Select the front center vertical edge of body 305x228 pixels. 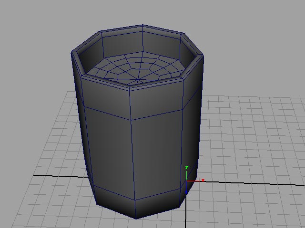(x=132, y=159)
